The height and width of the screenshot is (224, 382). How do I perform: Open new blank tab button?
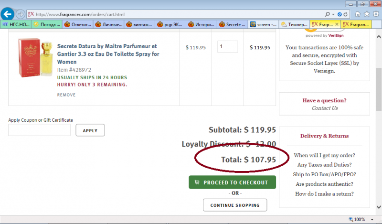pos(376,24)
